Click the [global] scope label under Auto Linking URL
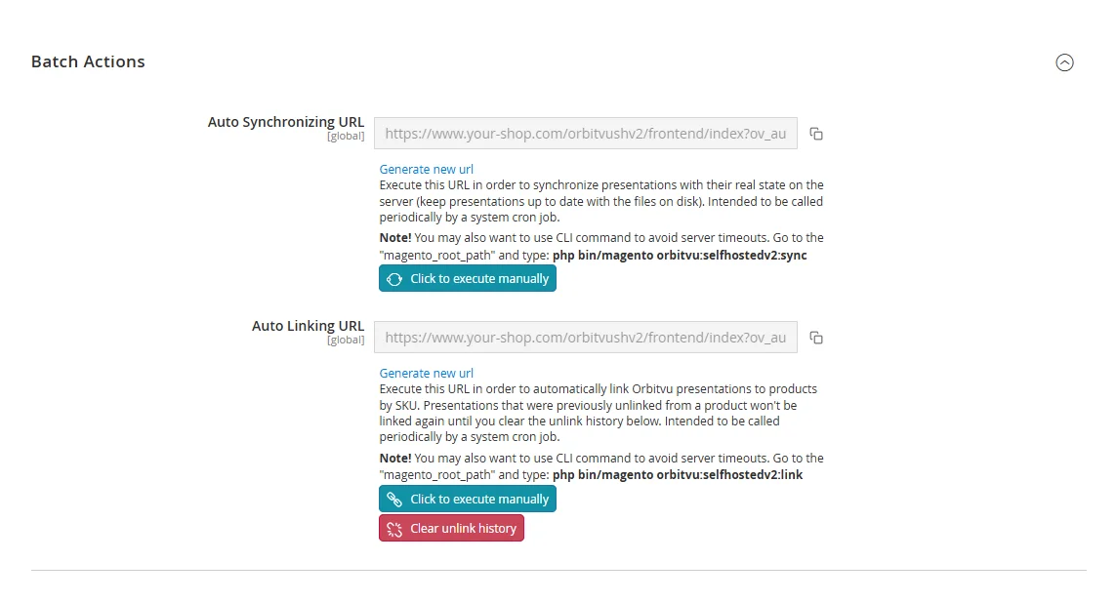Image resolution: width=1116 pixels, height=602 pixels. tap(346, 341)
